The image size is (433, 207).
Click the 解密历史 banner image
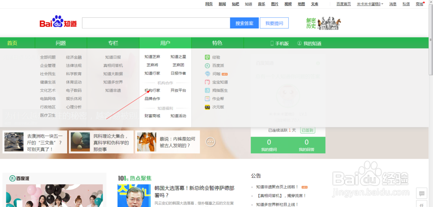(x=323, y=23)
